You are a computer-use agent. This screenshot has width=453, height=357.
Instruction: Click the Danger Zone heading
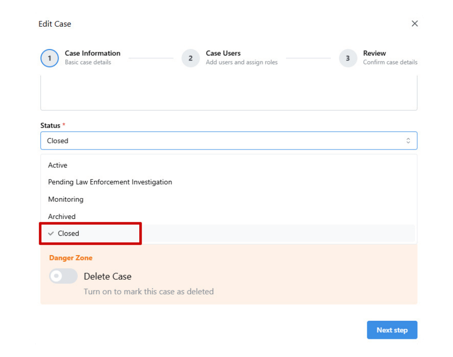point(71,258)
